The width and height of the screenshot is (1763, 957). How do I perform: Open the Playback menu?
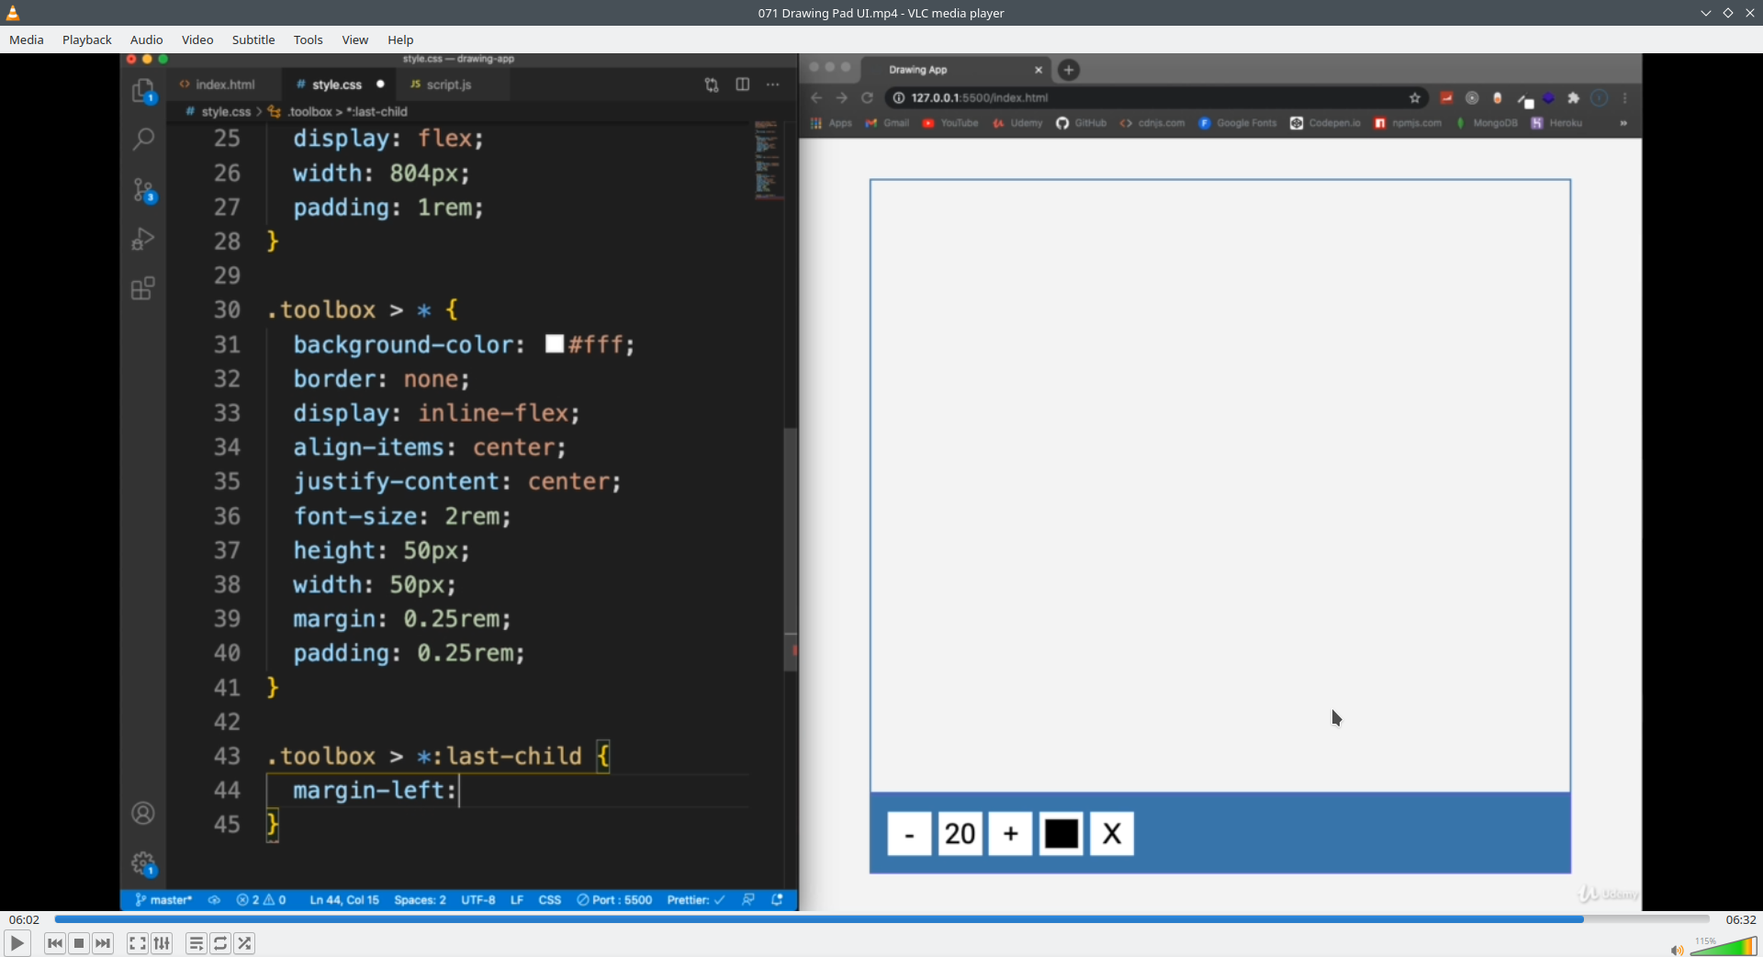coord(87,39)
